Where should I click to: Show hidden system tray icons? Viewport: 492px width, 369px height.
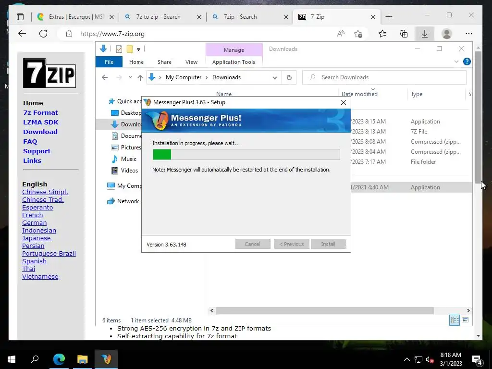(406, 359)
